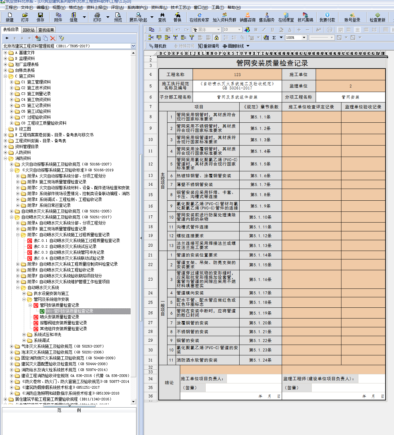
Task: Open the 打印 dropdown arrow
Action: pos(108,17)
